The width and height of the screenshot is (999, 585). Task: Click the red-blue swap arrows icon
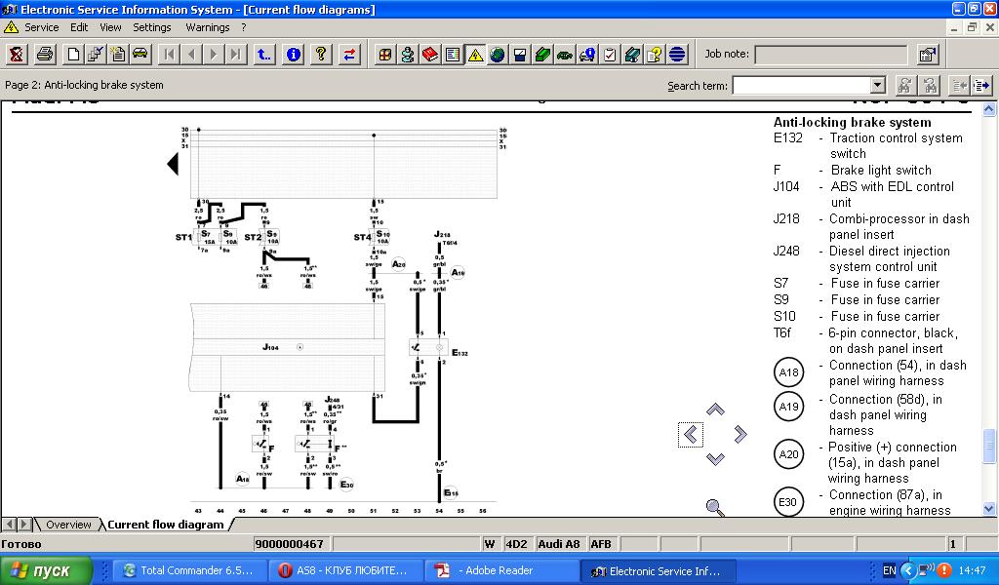349,55
